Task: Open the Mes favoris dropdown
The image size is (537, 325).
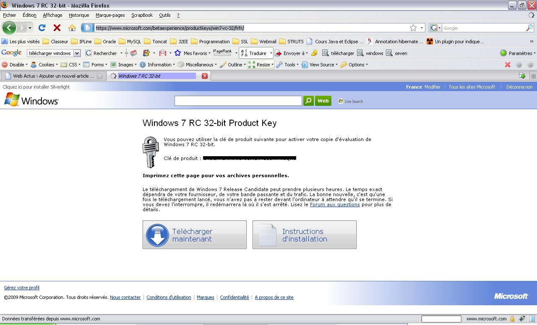Action: point(193,53)
